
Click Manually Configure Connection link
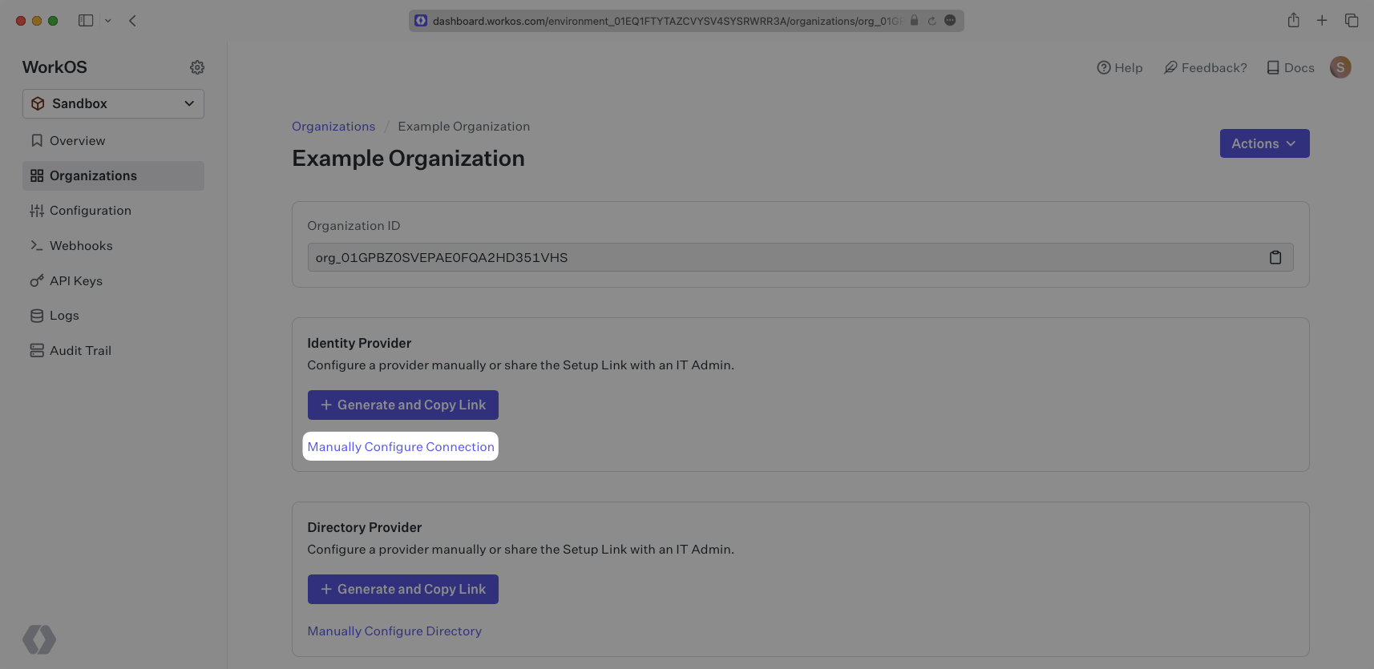tap(401, 447)
